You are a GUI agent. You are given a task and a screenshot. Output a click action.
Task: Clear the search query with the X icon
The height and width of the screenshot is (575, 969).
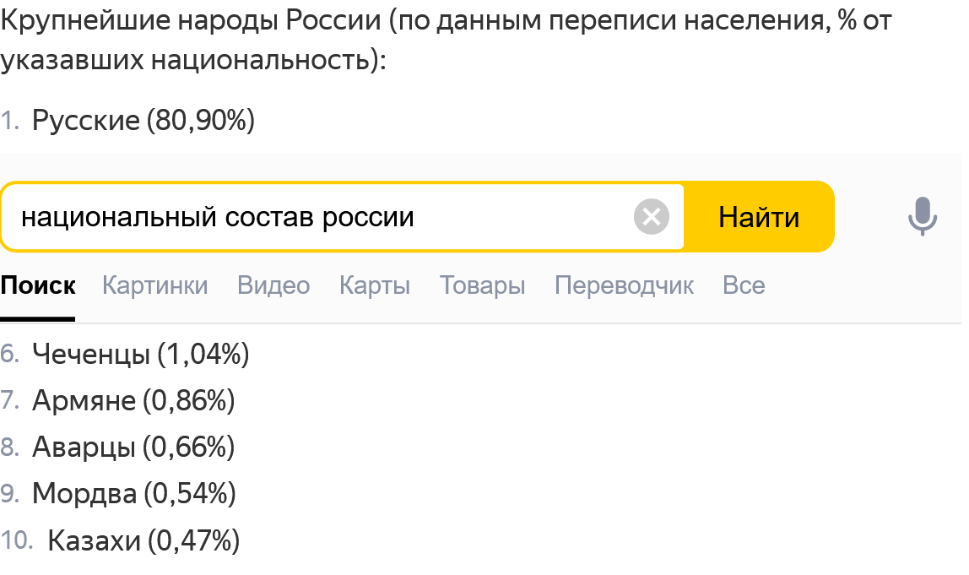coord(652,216)
